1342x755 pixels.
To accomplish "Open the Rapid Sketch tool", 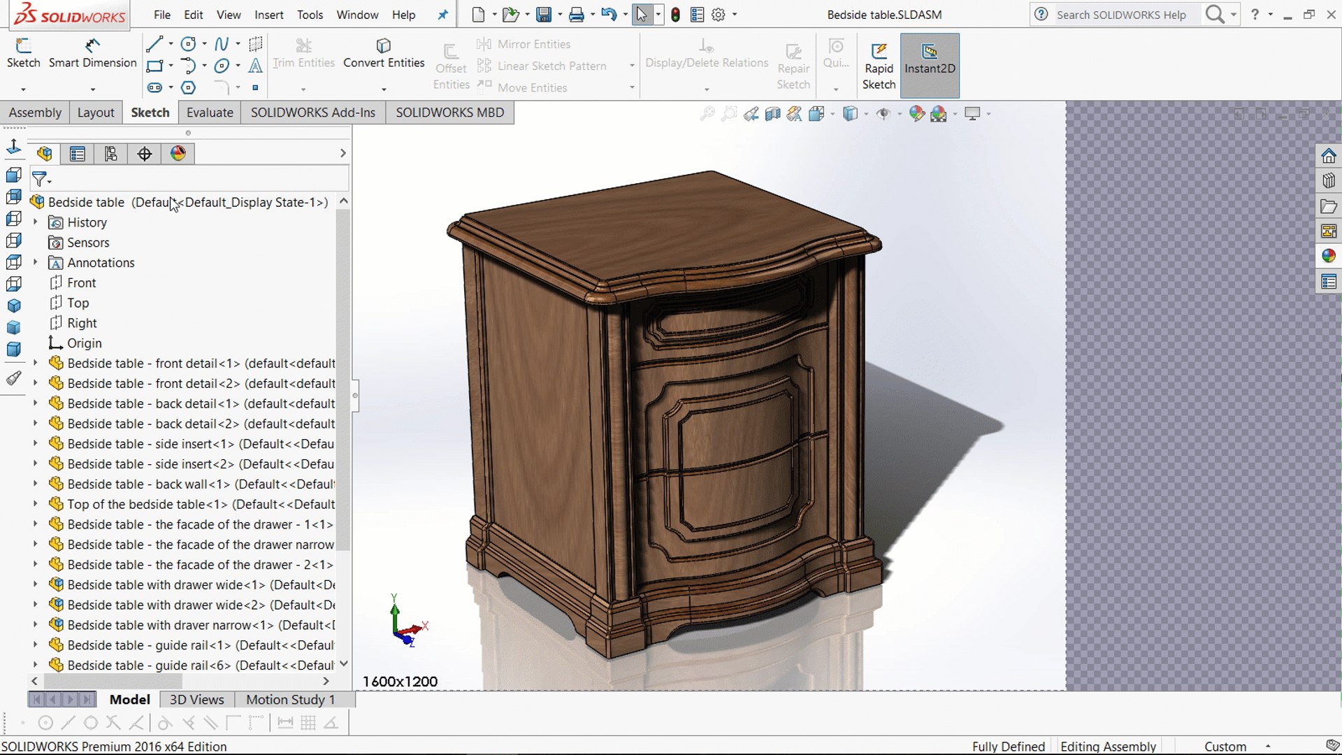I will point(879,66).
